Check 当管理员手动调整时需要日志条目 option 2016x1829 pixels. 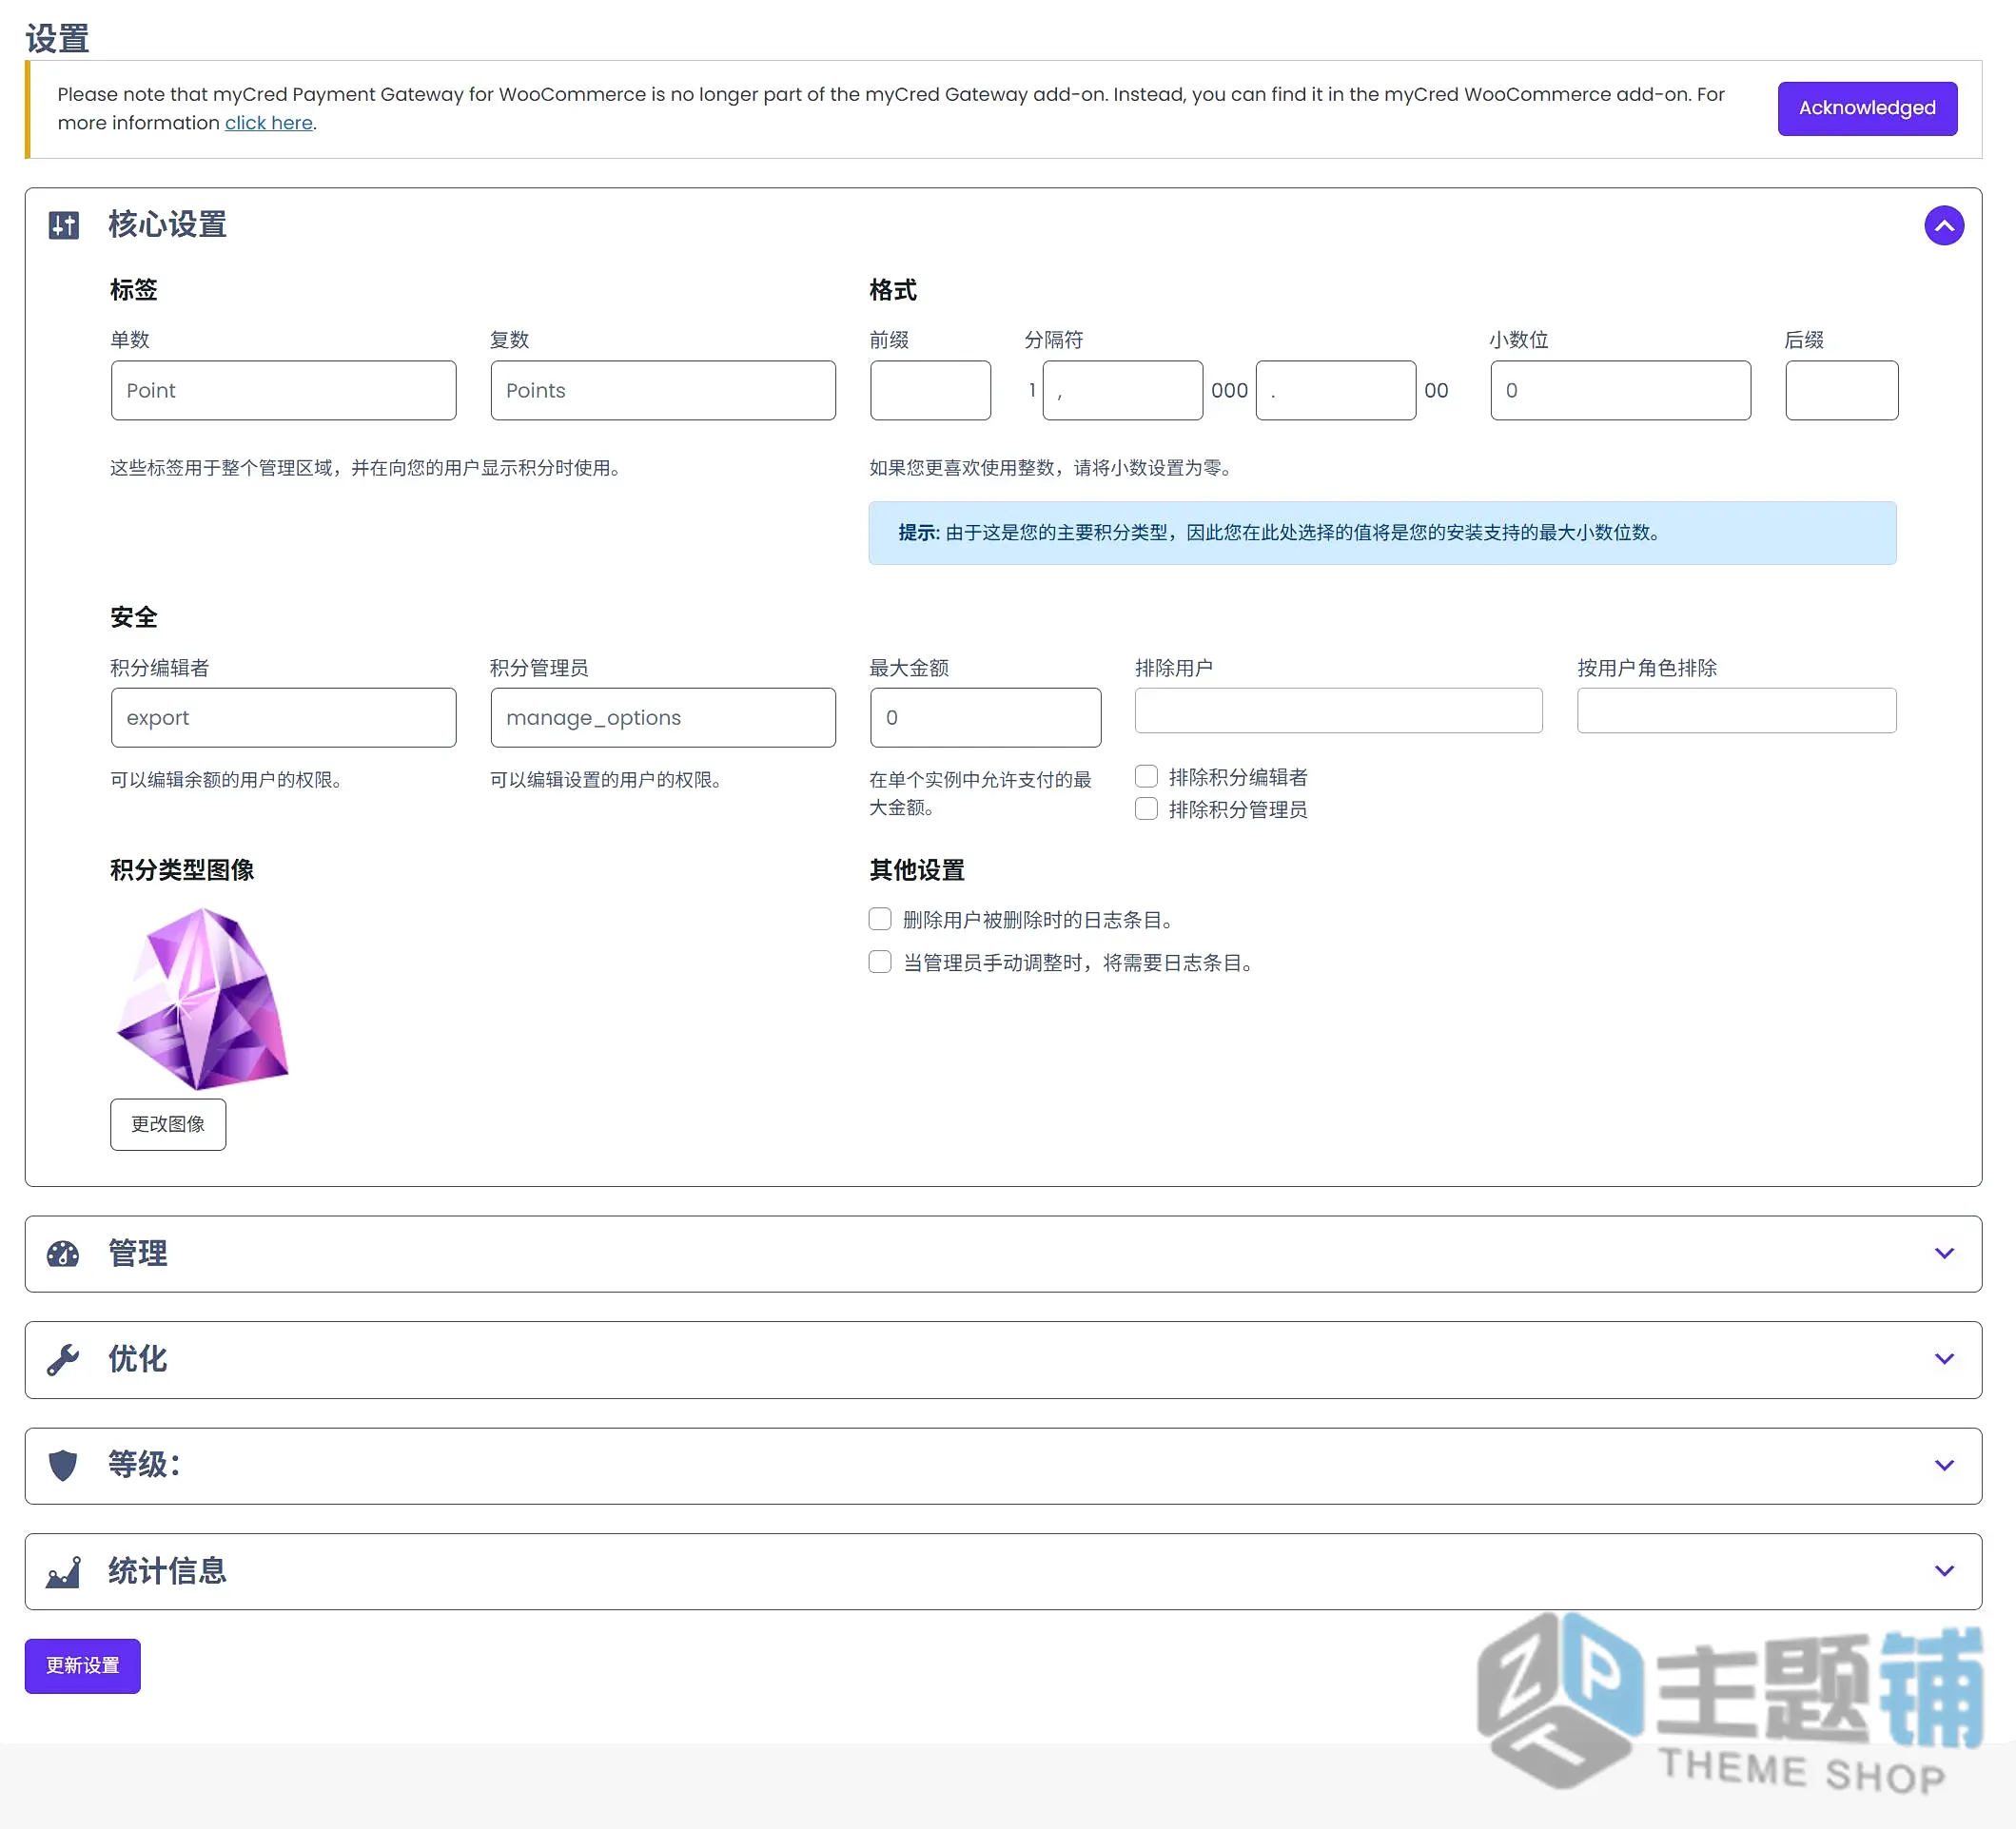click(x=879, y=962)
